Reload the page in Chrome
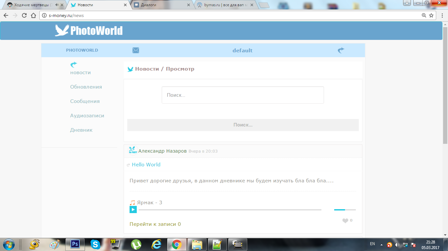 [24, 15]
